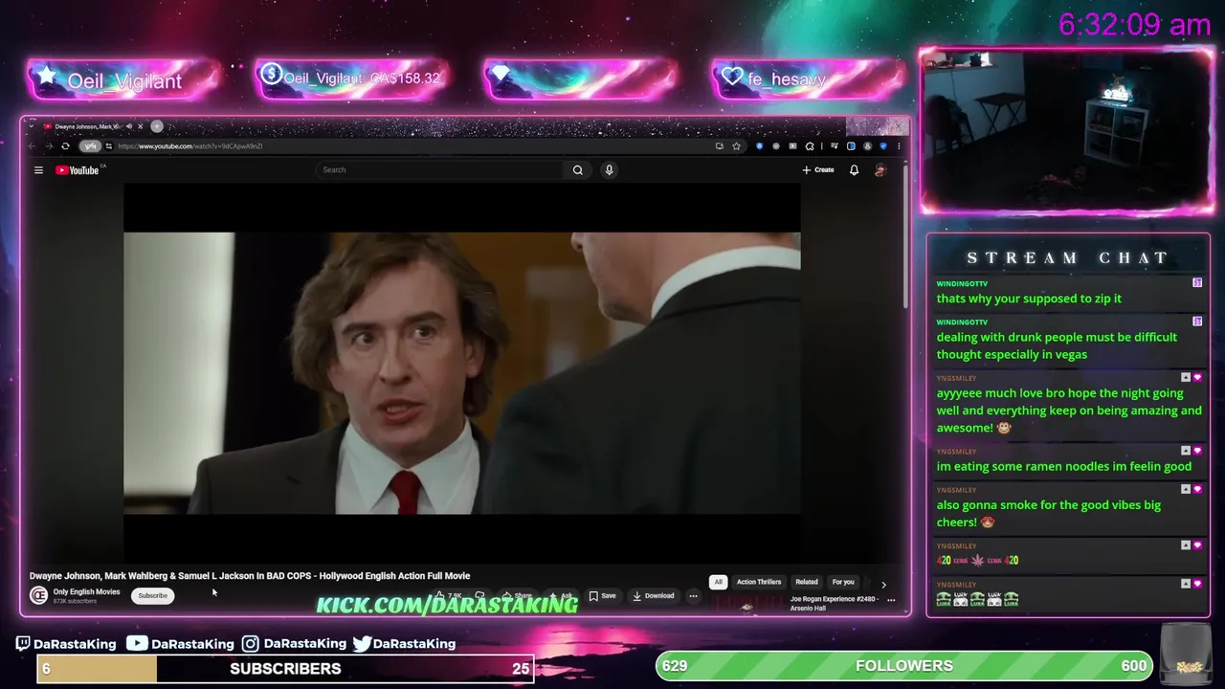
Task: Open the tab search chevron in the tab strip
Action: (31, 126)
